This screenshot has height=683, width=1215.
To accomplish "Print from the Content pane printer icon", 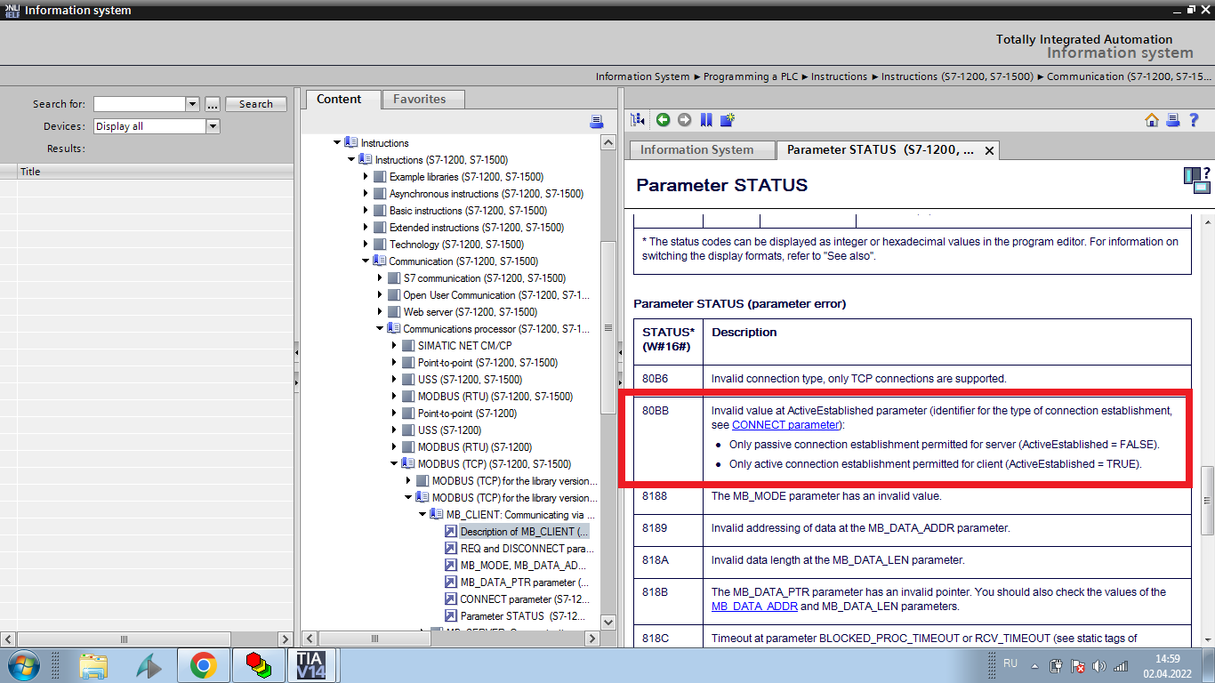I will pyautogui.click(x=596, y=122).
